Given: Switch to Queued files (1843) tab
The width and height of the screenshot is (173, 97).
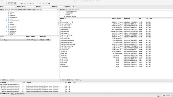Looking at the screenshot, I should point(5,94).
